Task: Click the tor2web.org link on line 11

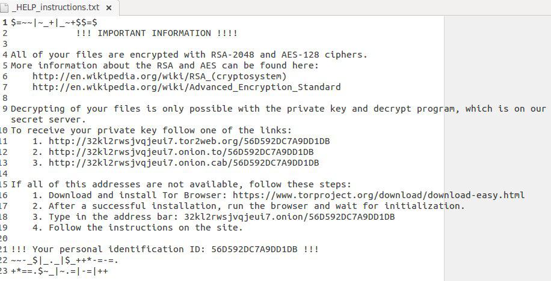Action: tap(189, 141)
